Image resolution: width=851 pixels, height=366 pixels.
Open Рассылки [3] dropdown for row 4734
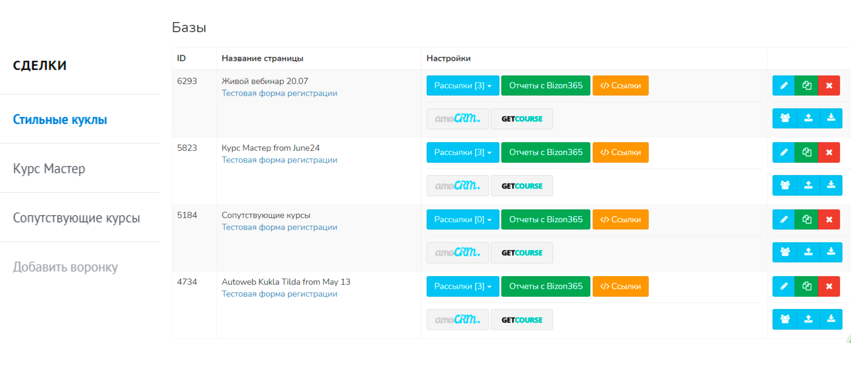tap(462, 286)
